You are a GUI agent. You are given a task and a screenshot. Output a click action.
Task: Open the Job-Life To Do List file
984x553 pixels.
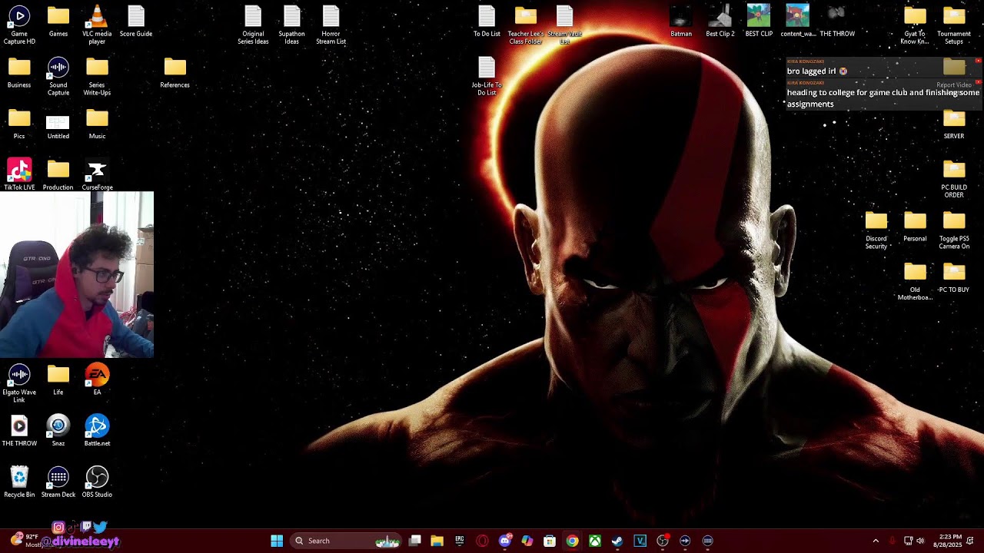pyautogui.click(x=487, y=76)
